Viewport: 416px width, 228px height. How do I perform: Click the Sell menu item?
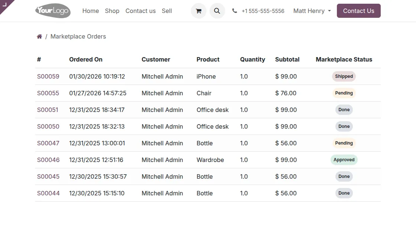tap(167, 11)
